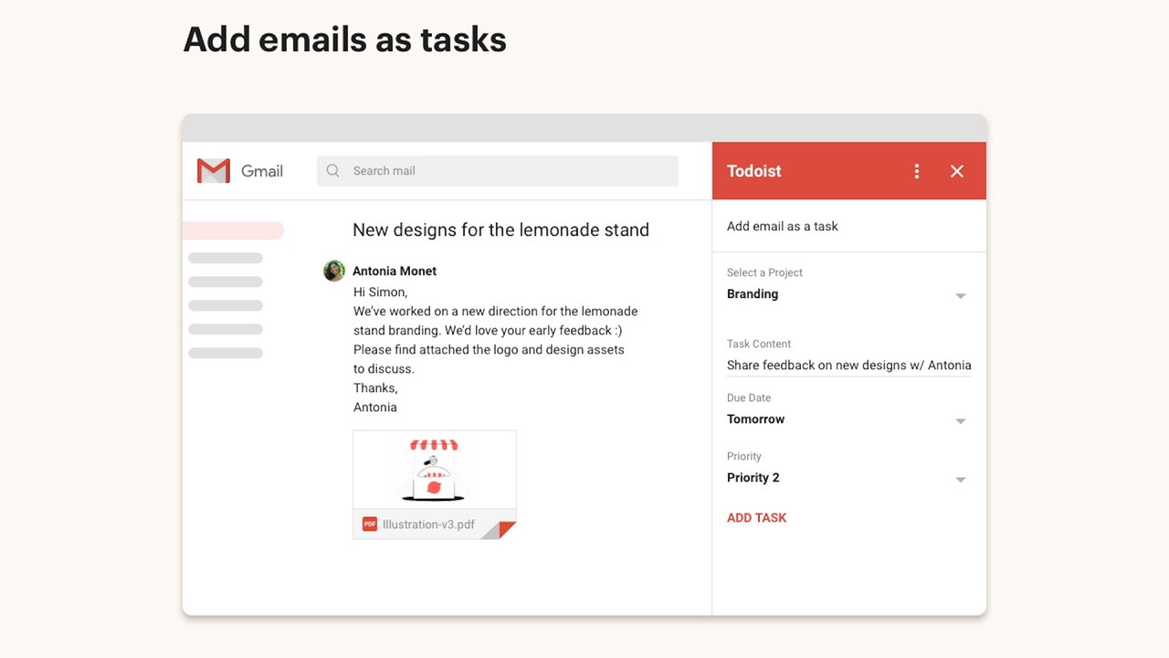Click the magnifier icon in search bar
Screen dimensions: 1169x658
pos(333,171)
